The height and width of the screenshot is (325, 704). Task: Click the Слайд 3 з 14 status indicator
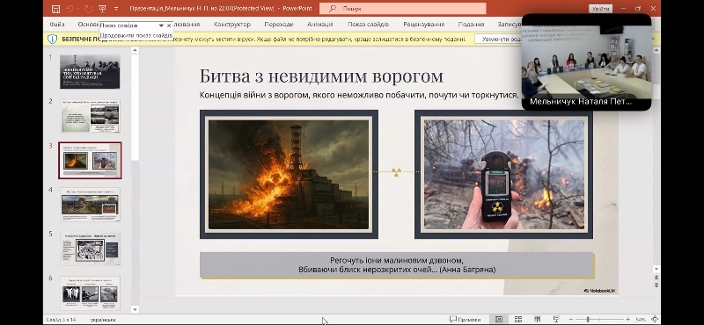(61, 320)
